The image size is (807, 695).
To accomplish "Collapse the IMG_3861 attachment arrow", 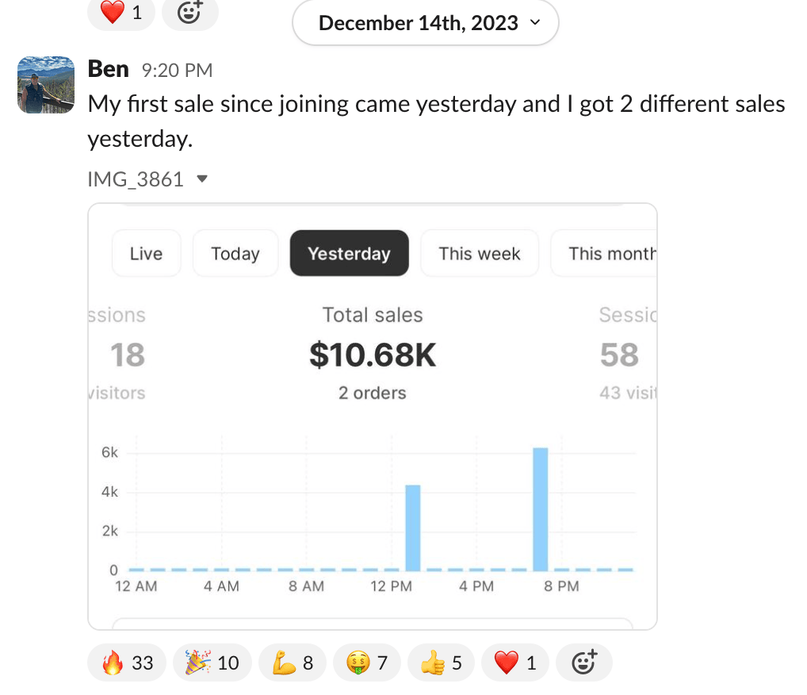I will pos(202,179).
